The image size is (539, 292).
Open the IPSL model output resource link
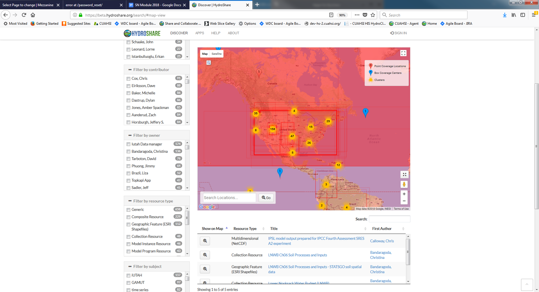click(x=316, y=241)
